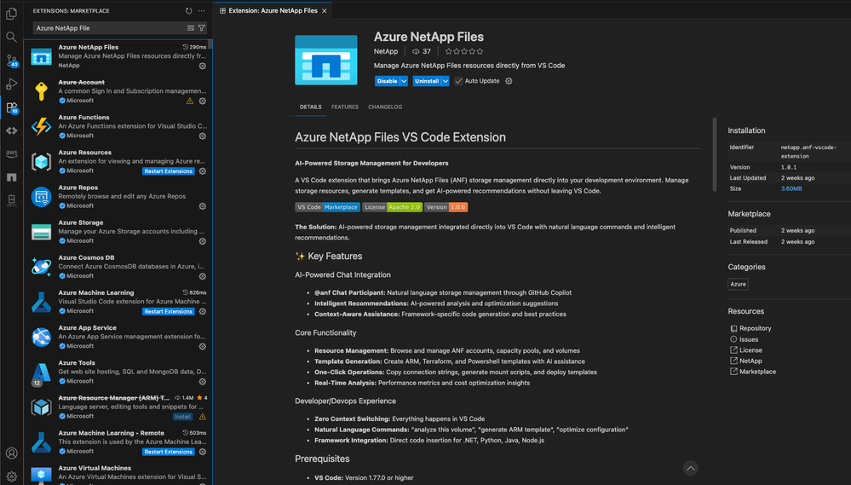Switch to the Changelog tab
The height and width of the screenshot is (485, 851).
[x=385, y=107]
